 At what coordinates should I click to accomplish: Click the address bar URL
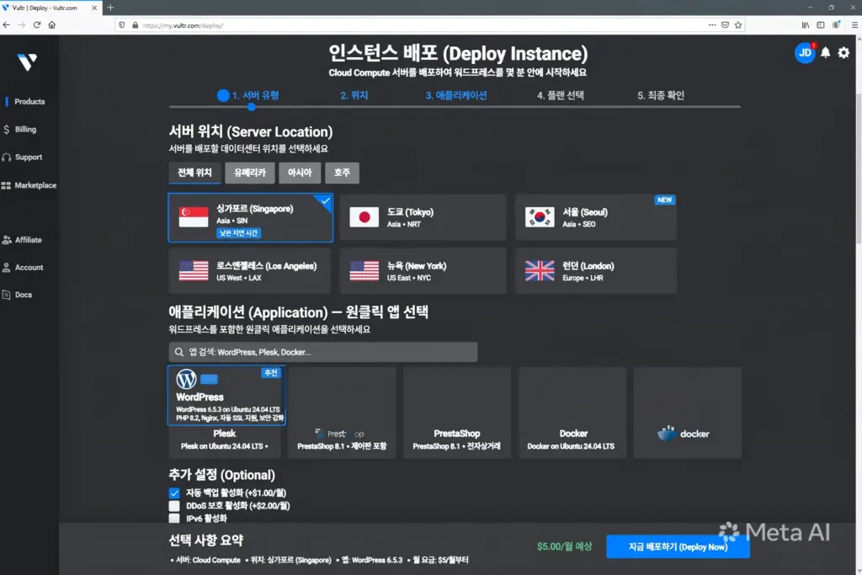[x=183, y=25]
